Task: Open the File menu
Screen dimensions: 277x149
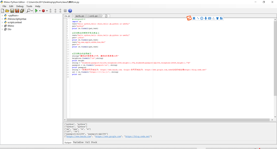Action: [x=4, y=6]
